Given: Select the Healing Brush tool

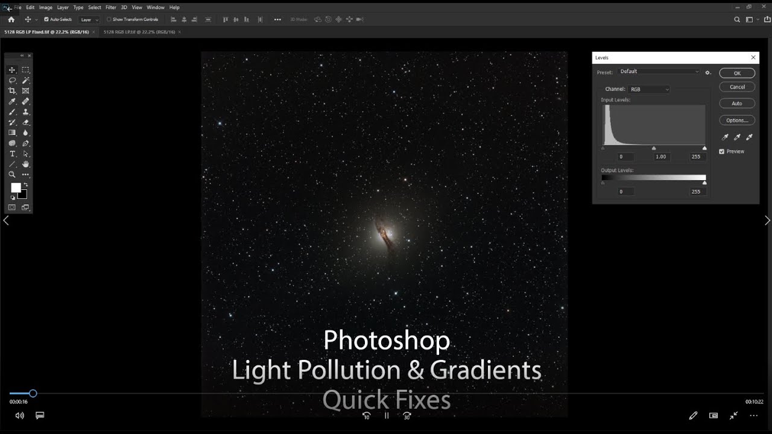Looking at the screenshot, I should click(26, 101).
